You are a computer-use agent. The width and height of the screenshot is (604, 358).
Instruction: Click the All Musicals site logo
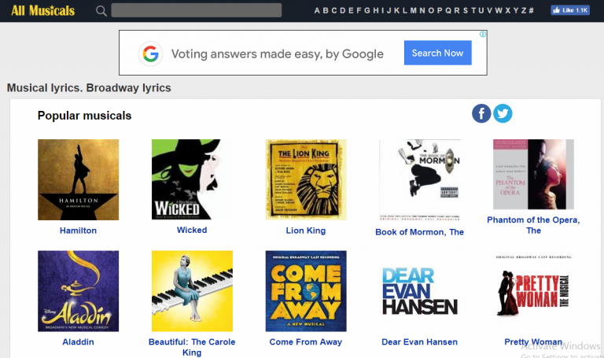[x=43, y=10]
